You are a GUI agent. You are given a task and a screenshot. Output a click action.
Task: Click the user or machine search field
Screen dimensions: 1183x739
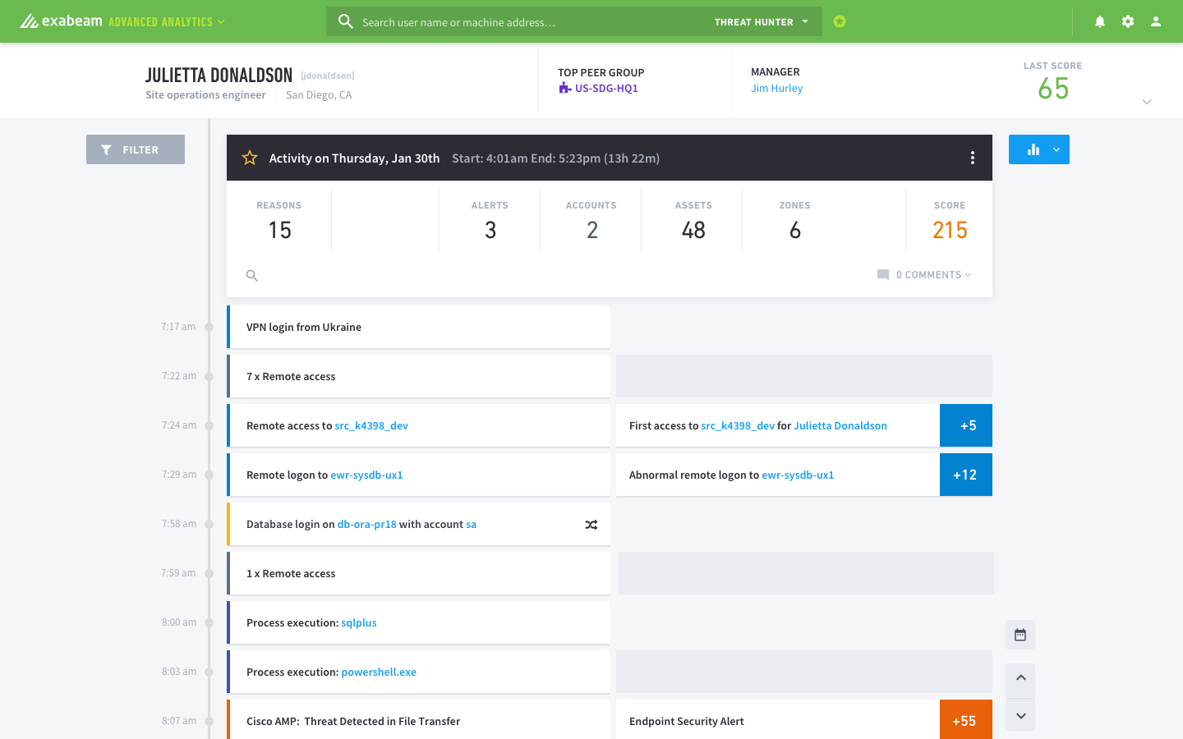coord(526,22)
